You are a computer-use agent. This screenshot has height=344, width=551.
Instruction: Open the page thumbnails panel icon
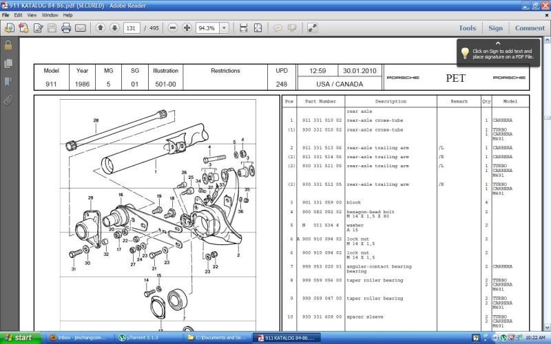(x=8, y=63)
